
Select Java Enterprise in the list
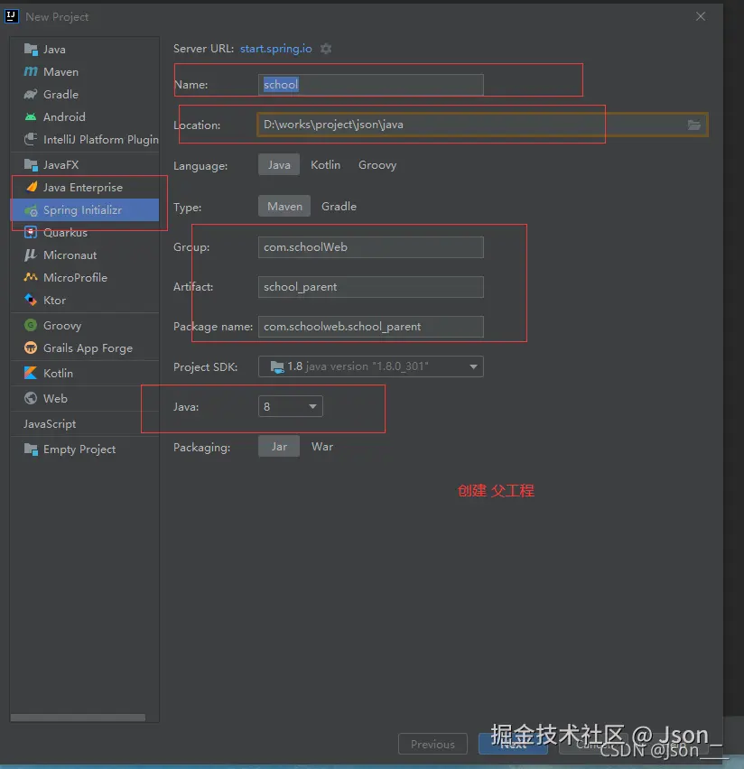coord(85,188)
